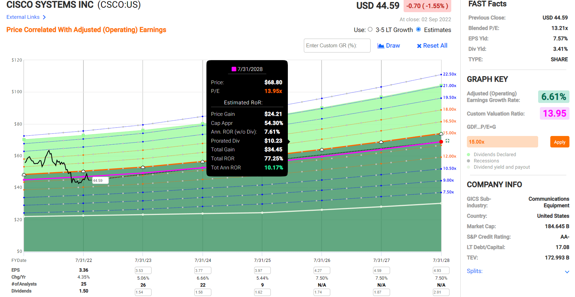575x297 pixels.
Task: Edit the 7/31/26 EPS value 4.27
Action: [322, 271]
